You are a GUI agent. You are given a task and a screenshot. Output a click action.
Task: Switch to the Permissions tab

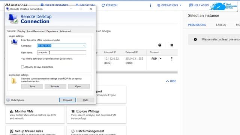coord(197,25)
